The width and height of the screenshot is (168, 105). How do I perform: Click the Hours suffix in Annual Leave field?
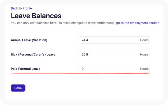[x=144, y=40]
